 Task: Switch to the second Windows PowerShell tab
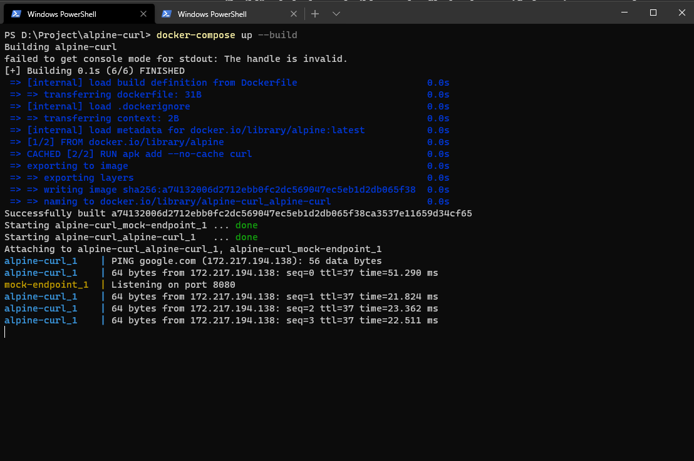[x=229, y=14]
